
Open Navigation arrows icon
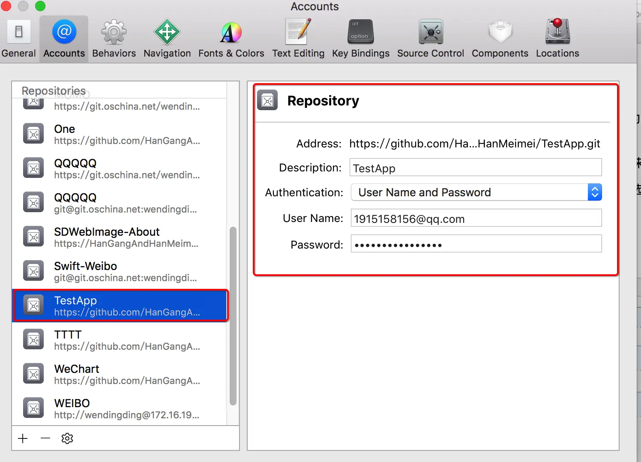pos(167,32)
